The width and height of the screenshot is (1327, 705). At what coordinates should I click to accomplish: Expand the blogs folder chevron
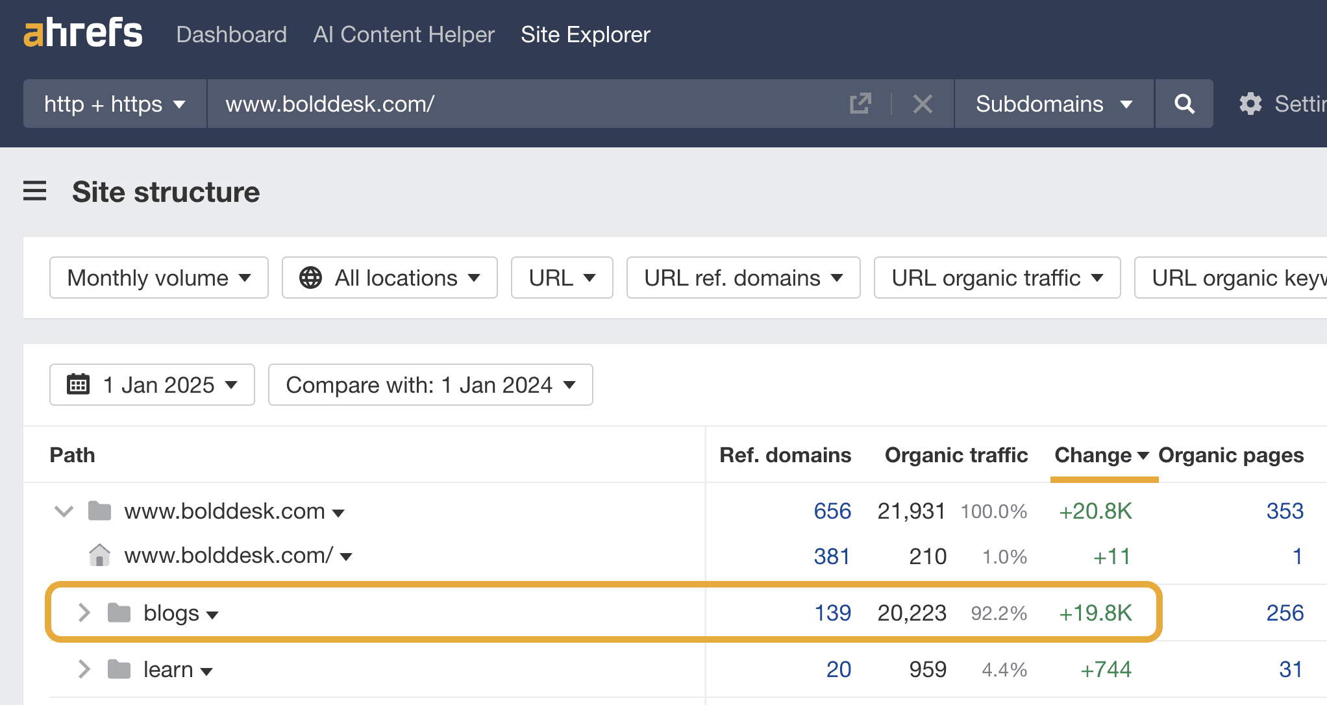tap(84, 612)
